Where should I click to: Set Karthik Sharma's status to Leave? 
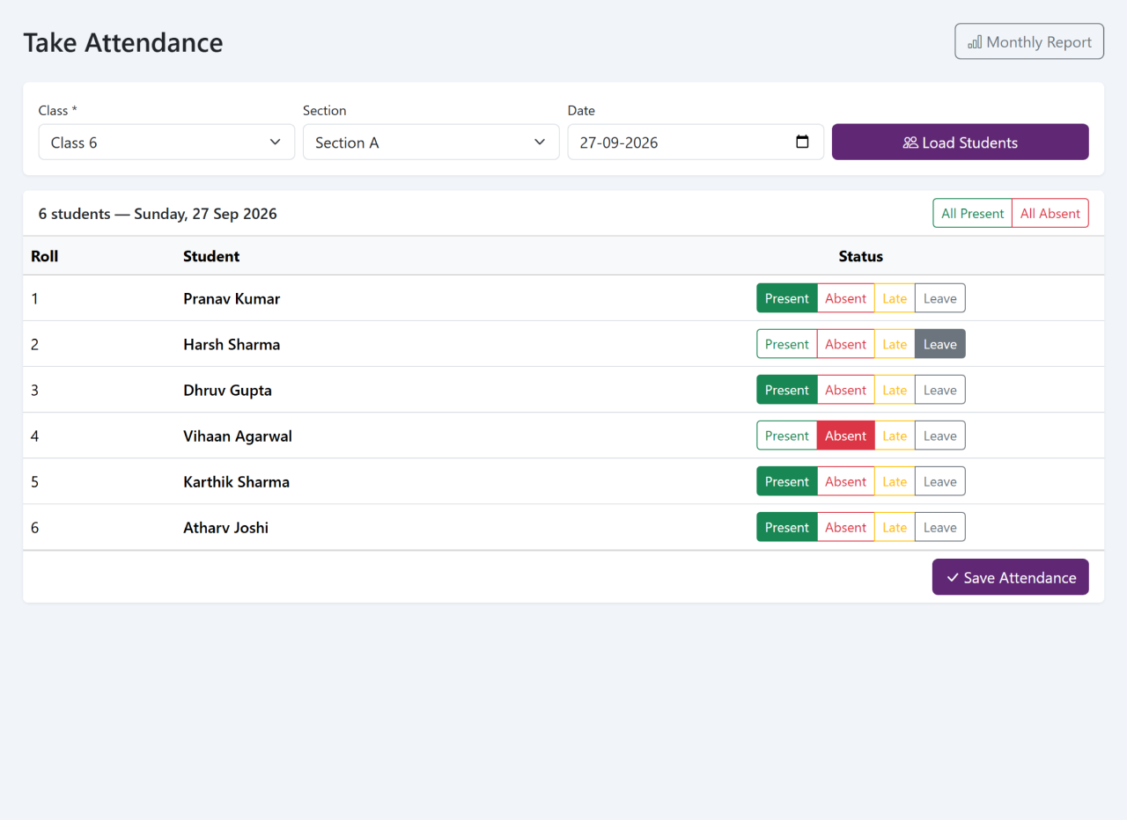pos(940,481)
